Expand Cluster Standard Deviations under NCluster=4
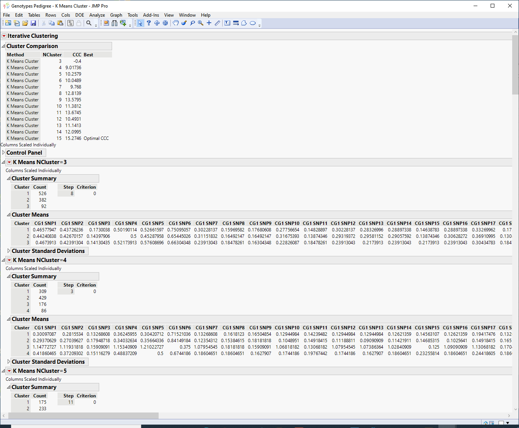Screen dimensions: 519x428 coord(9,362)
